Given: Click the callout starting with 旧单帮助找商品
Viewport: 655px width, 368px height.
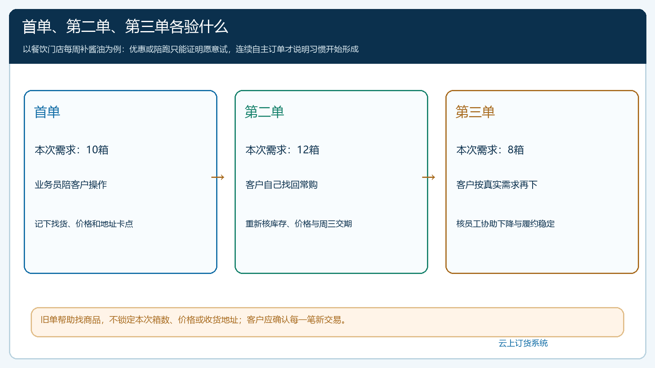Looking at the screenshot, I should (x=327, y=322).
